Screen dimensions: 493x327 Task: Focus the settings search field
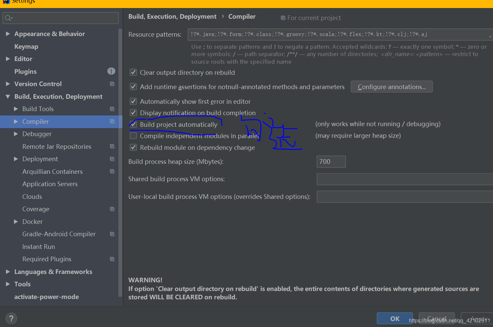click(61, 18)
